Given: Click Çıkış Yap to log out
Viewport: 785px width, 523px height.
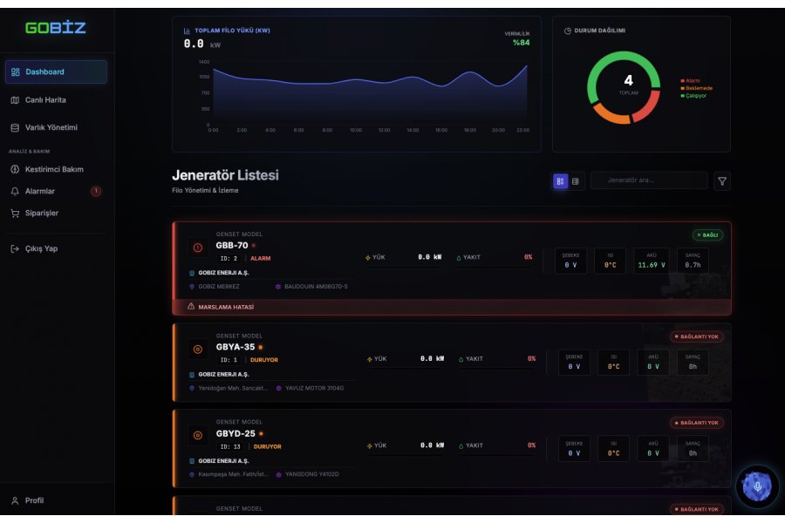Looking at the screenshot, I should (41, 248).
